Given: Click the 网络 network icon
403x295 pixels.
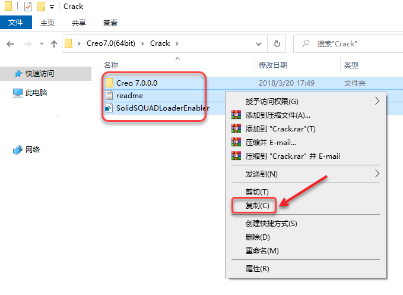Looking at the screenshot, I should coord(18,150).
